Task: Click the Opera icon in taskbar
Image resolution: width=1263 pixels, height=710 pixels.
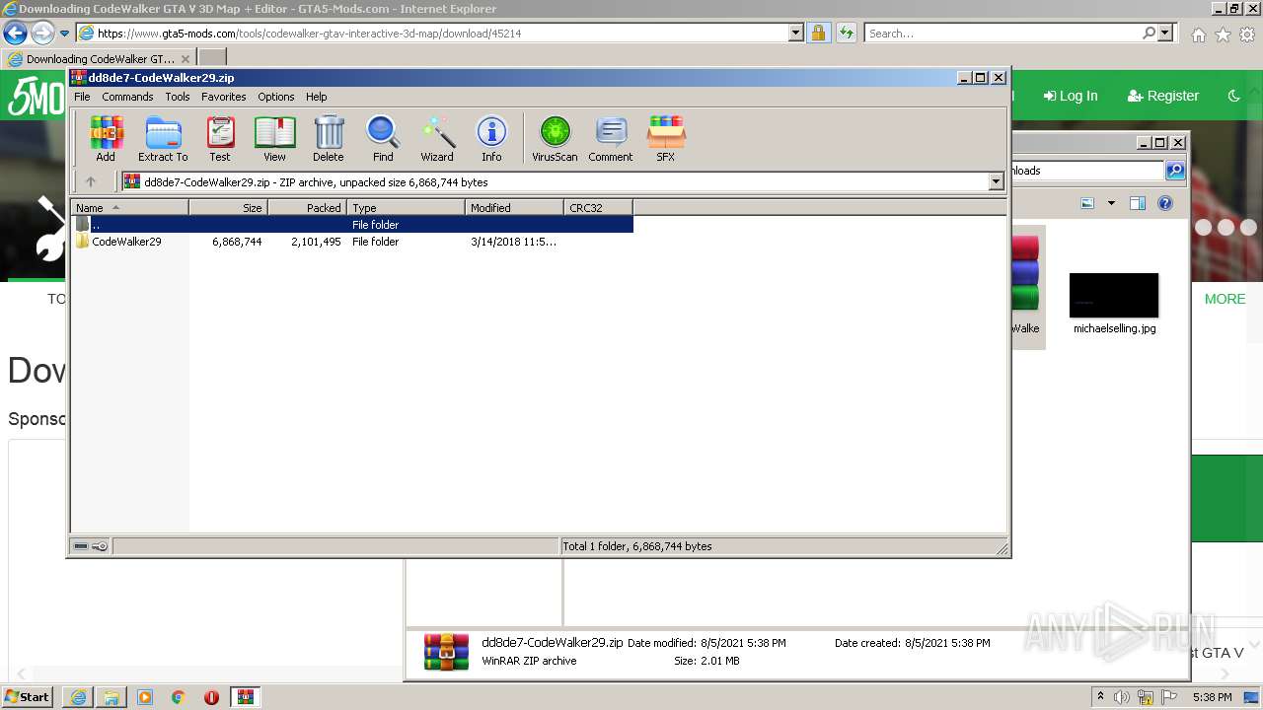Action: coord(211,697)
